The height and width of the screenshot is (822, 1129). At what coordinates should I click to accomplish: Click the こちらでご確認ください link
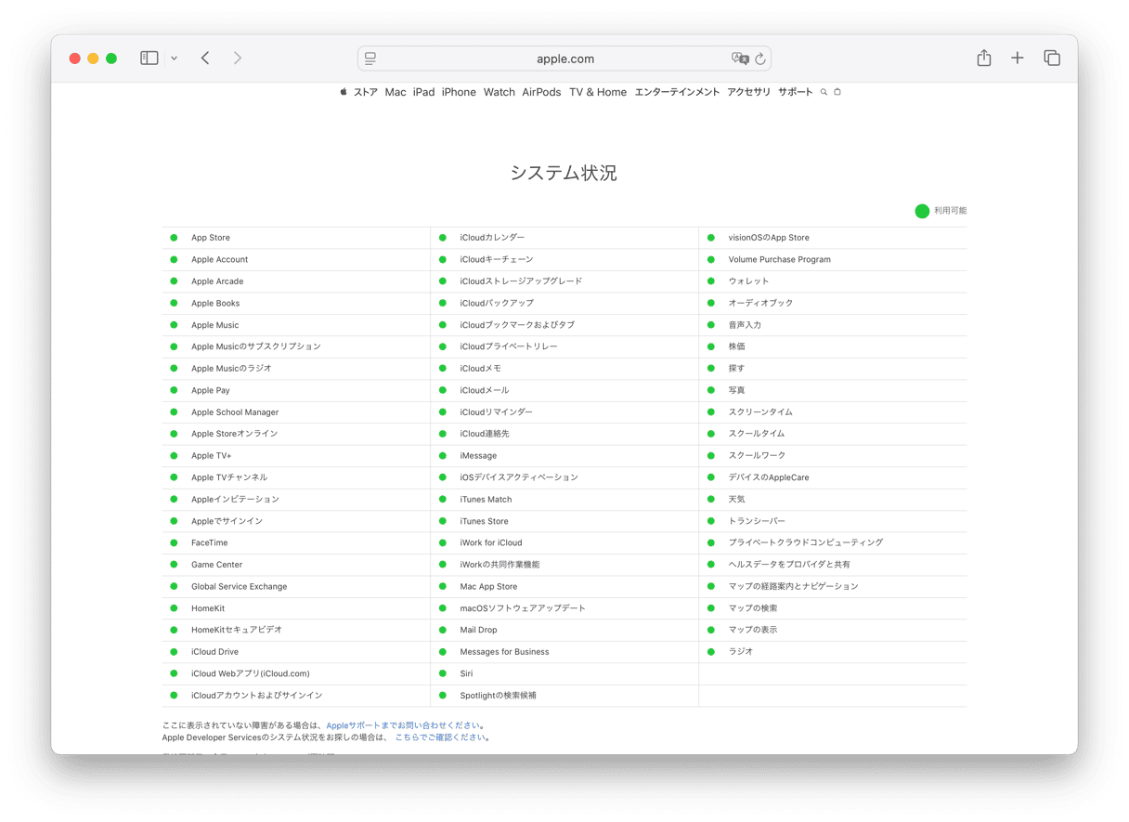(440, 737)
